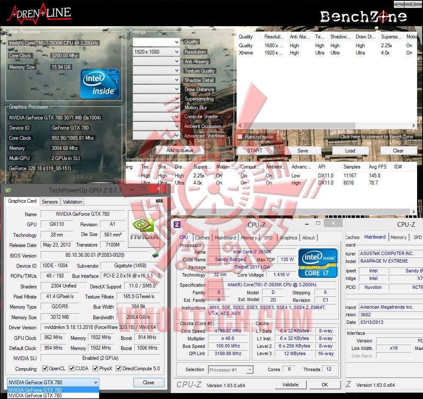The height and width of the screenshot is (399, 423).
Task: Toggle the CUDA checkbox in GPU-Z
Action: click(72, 369)
